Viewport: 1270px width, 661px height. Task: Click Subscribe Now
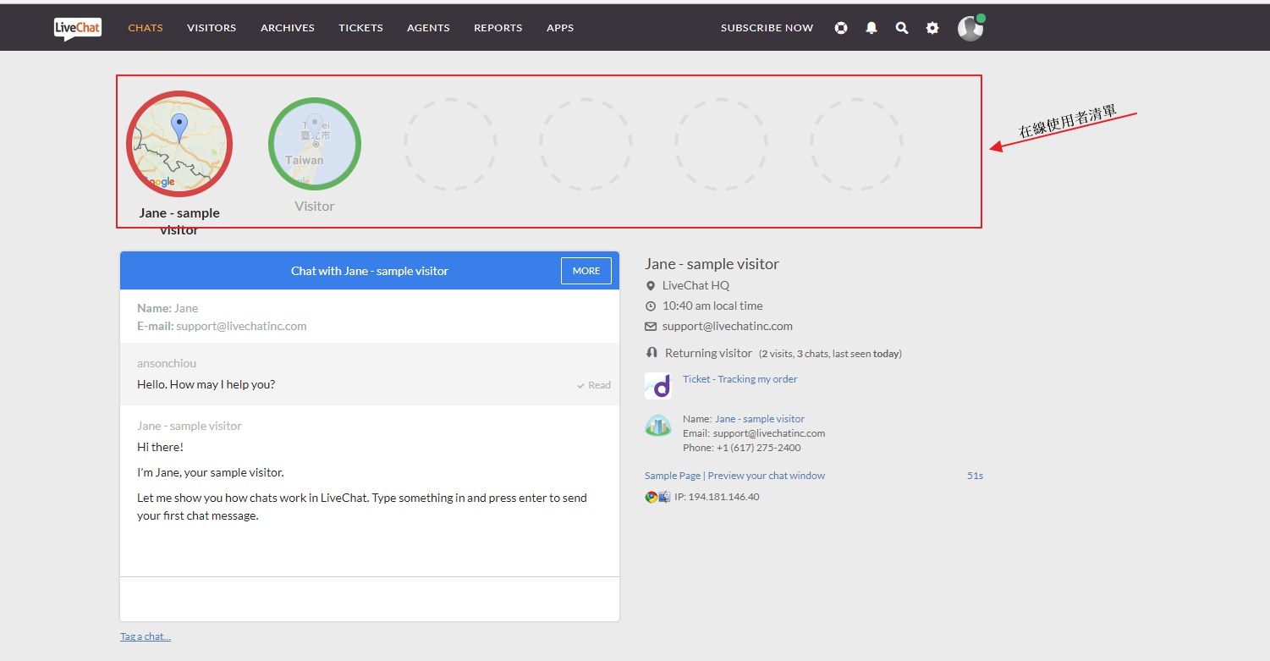coord(767,28)
